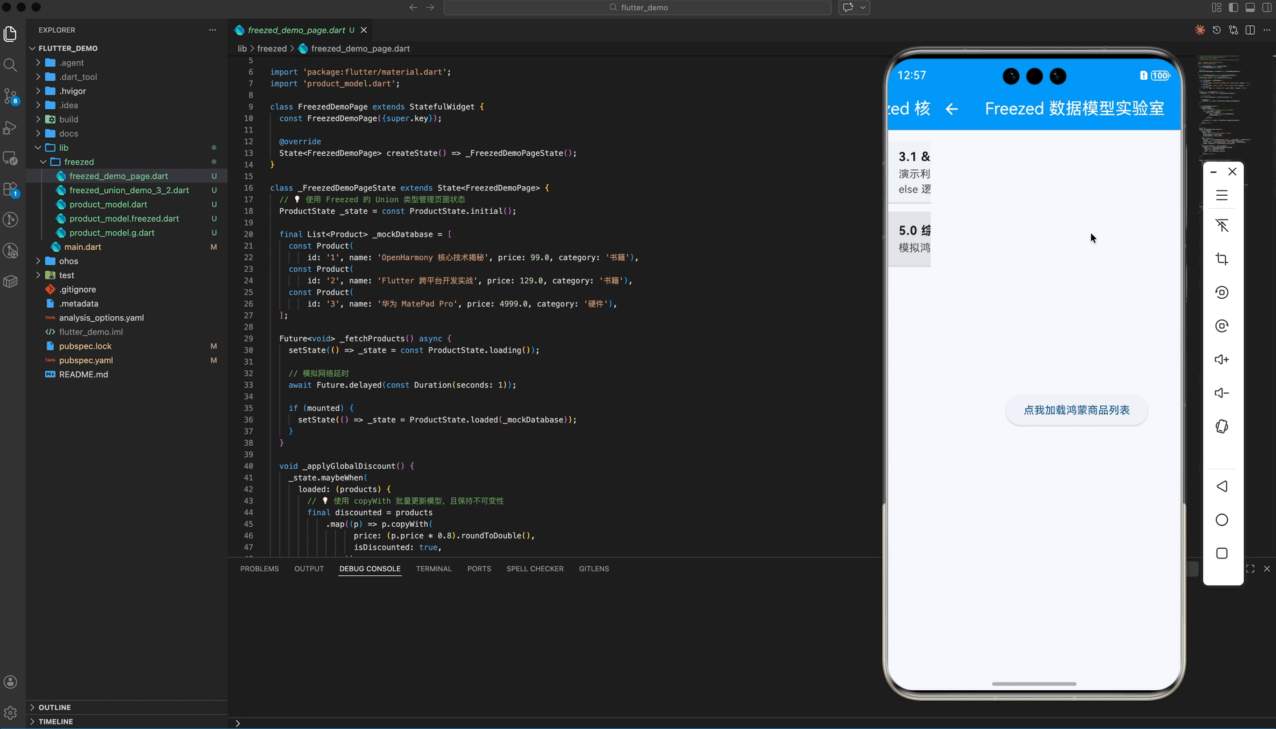The width and height of the screenshot is (1276, 729).
Task: Open the Run and Debug view
Action: 10,128
